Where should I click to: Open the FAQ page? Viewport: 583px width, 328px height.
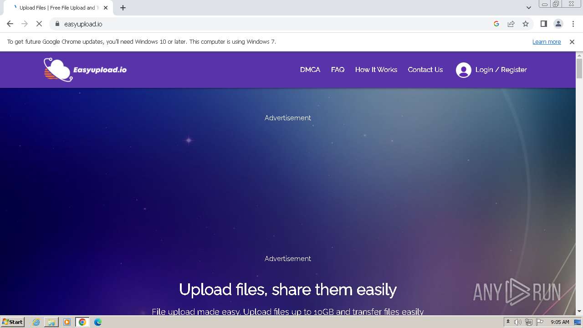tap(338, 70)
